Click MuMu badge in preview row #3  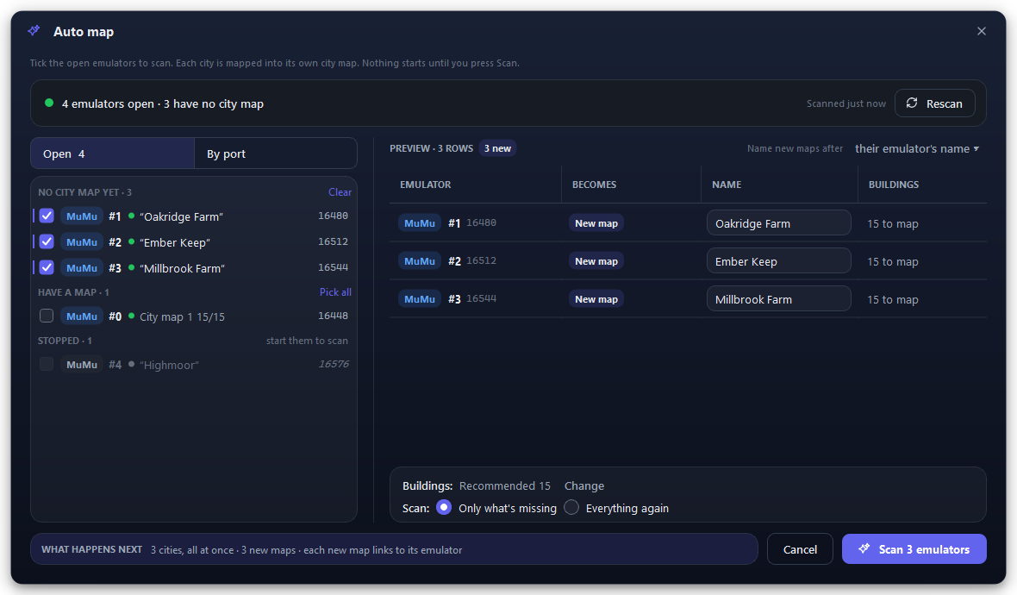coord(420,299)
